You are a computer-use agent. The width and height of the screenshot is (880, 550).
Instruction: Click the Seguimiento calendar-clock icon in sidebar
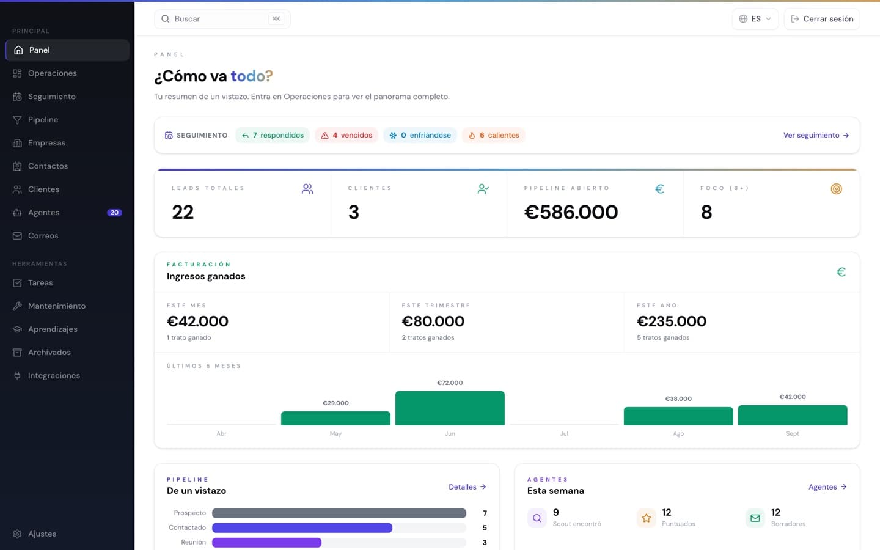[x=17, y=97]
